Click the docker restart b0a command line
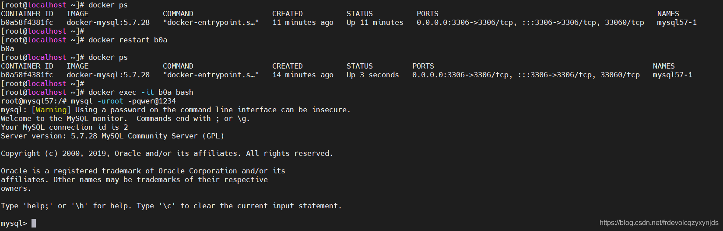Viewport: 723px width, 231px height. click(128, 40)
